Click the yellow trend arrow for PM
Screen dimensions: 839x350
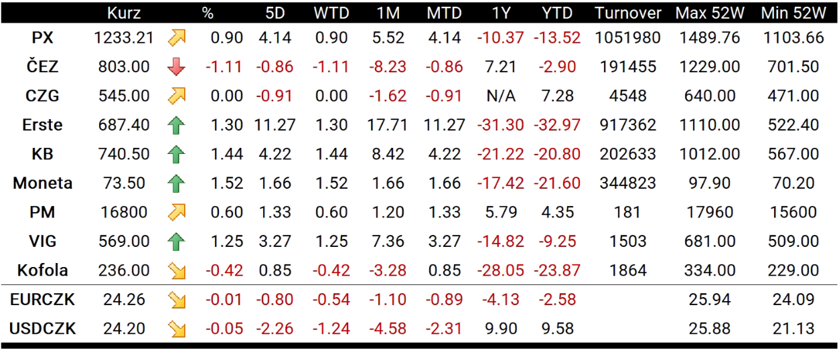click(177, 212)
